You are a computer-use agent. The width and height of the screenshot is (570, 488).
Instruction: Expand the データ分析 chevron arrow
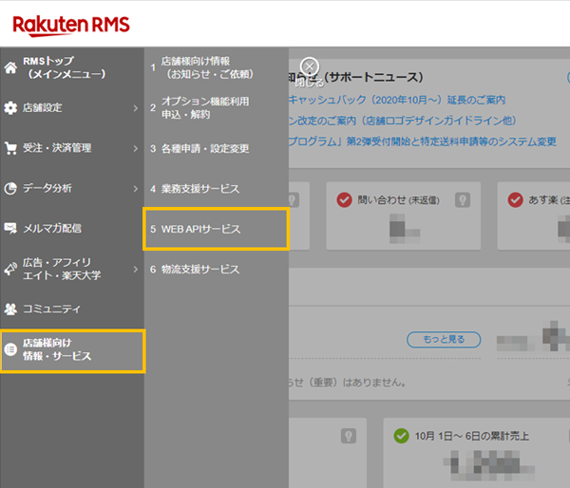click(135, 189)
